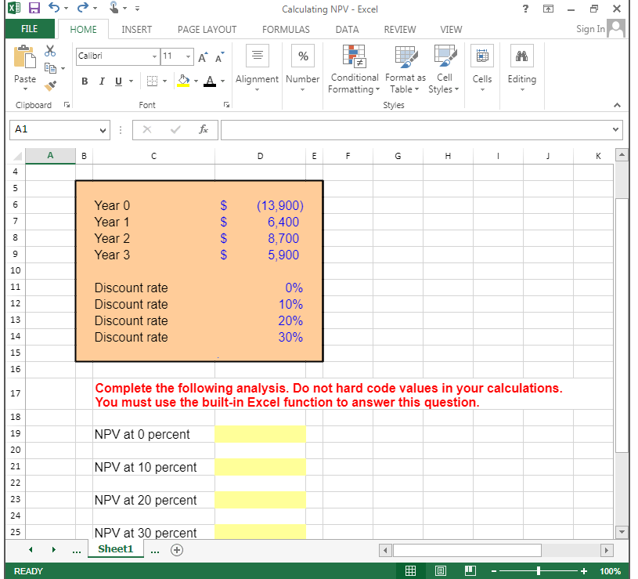Switch to the FORMULAS tab
Screen dimensions: 638x579
click(x=286, y=29)
